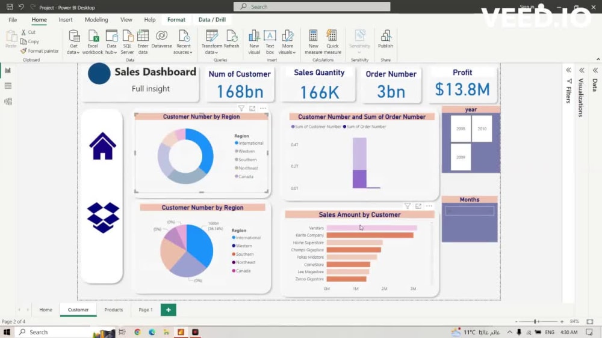The height and width of the screenshot is (338, 602).
Task: Switch to the Insert ribbon tab
Action: pyautogui.click(x=66, y=20)
